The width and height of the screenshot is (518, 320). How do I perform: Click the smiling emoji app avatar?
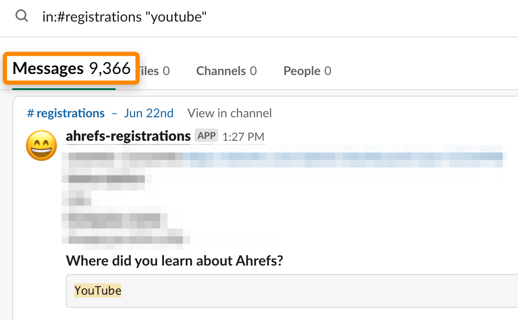point(41,145)
